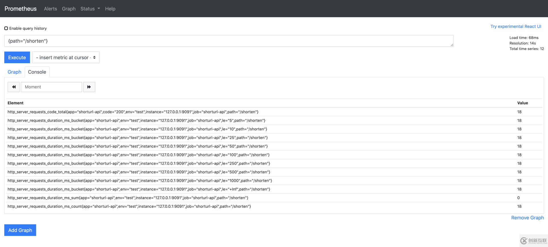Step time backward with rewind icon
The height and width of the screenshot is (247, 548).
(x=14, y=87)
